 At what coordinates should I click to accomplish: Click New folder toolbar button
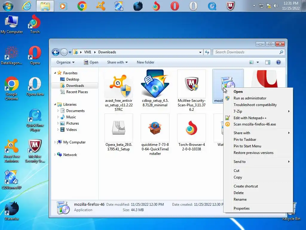tap(146, 62)
